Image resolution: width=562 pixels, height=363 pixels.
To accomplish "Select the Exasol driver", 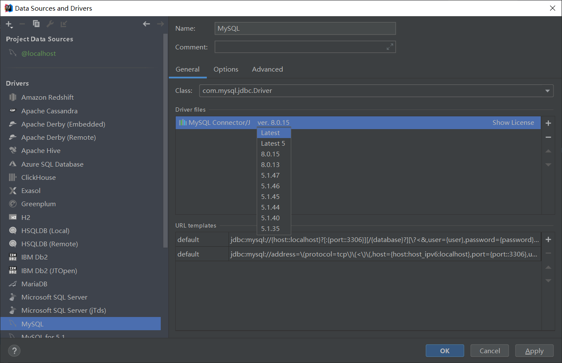I will point(81,191).
